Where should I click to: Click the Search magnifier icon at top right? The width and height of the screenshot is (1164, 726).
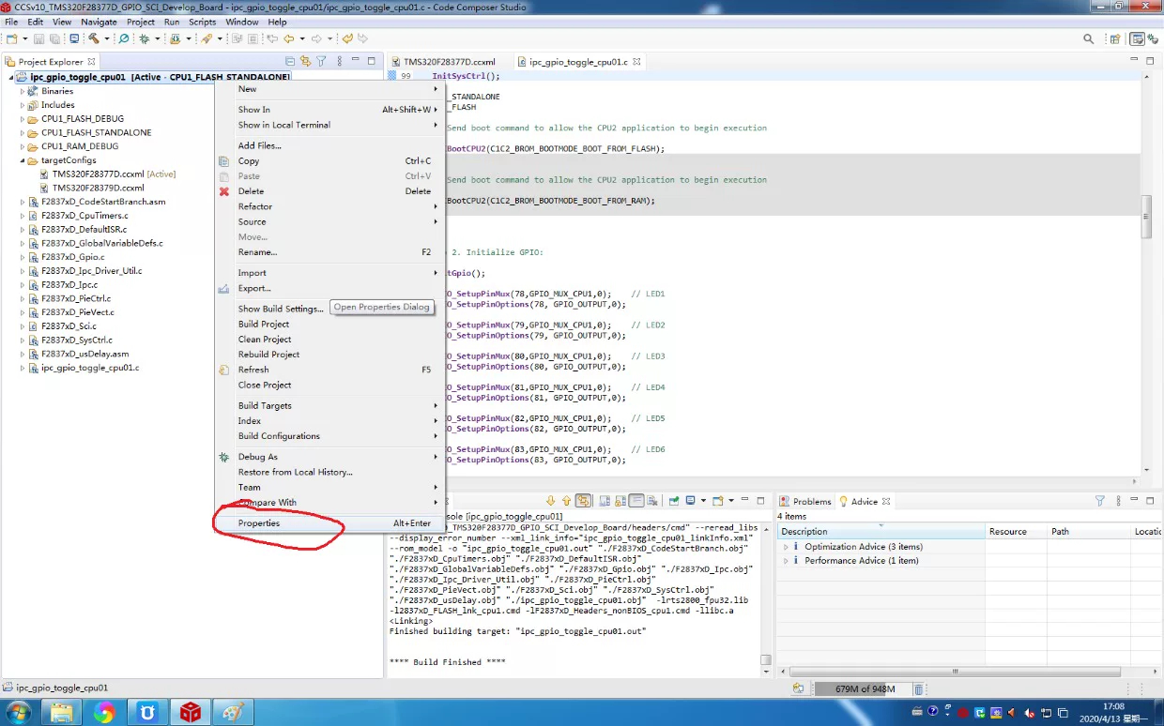[x=1089, y=38]
